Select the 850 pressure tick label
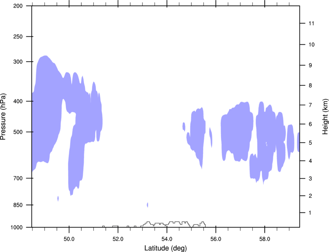The width and height of the screenshot is (329, 252). pyautogui.click(x=18, y=205)
